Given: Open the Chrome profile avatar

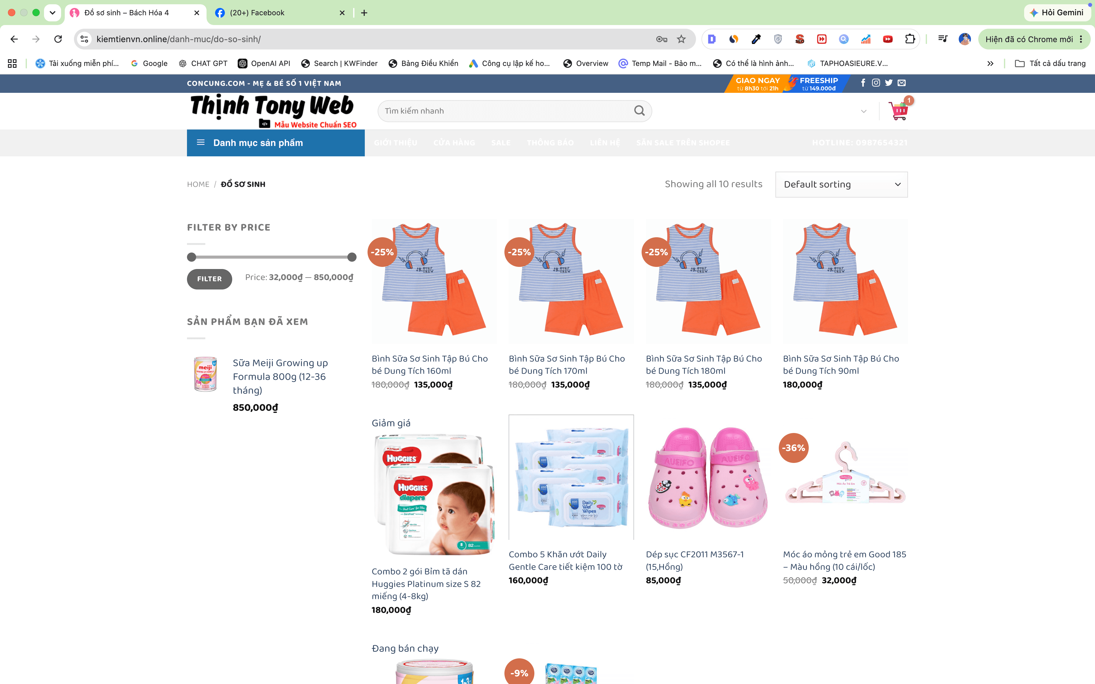Looking at the screenshot, I should [964, 39].
